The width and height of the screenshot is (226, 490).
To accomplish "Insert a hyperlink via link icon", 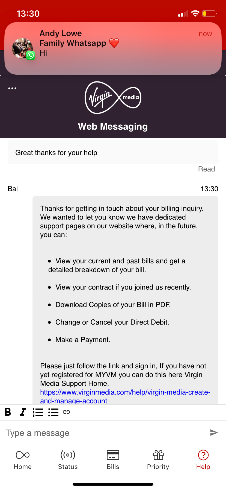I will click(66, 412).
